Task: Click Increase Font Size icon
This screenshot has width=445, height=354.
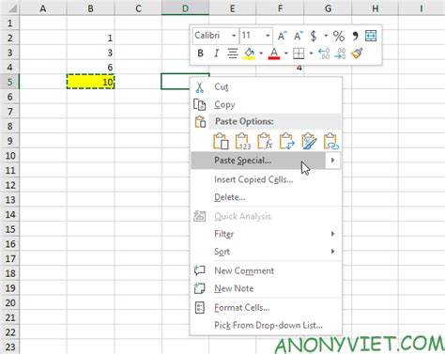Action: (x=283, y=36)
